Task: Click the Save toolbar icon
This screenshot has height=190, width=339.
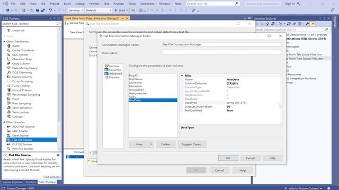Action: point(38,10)
